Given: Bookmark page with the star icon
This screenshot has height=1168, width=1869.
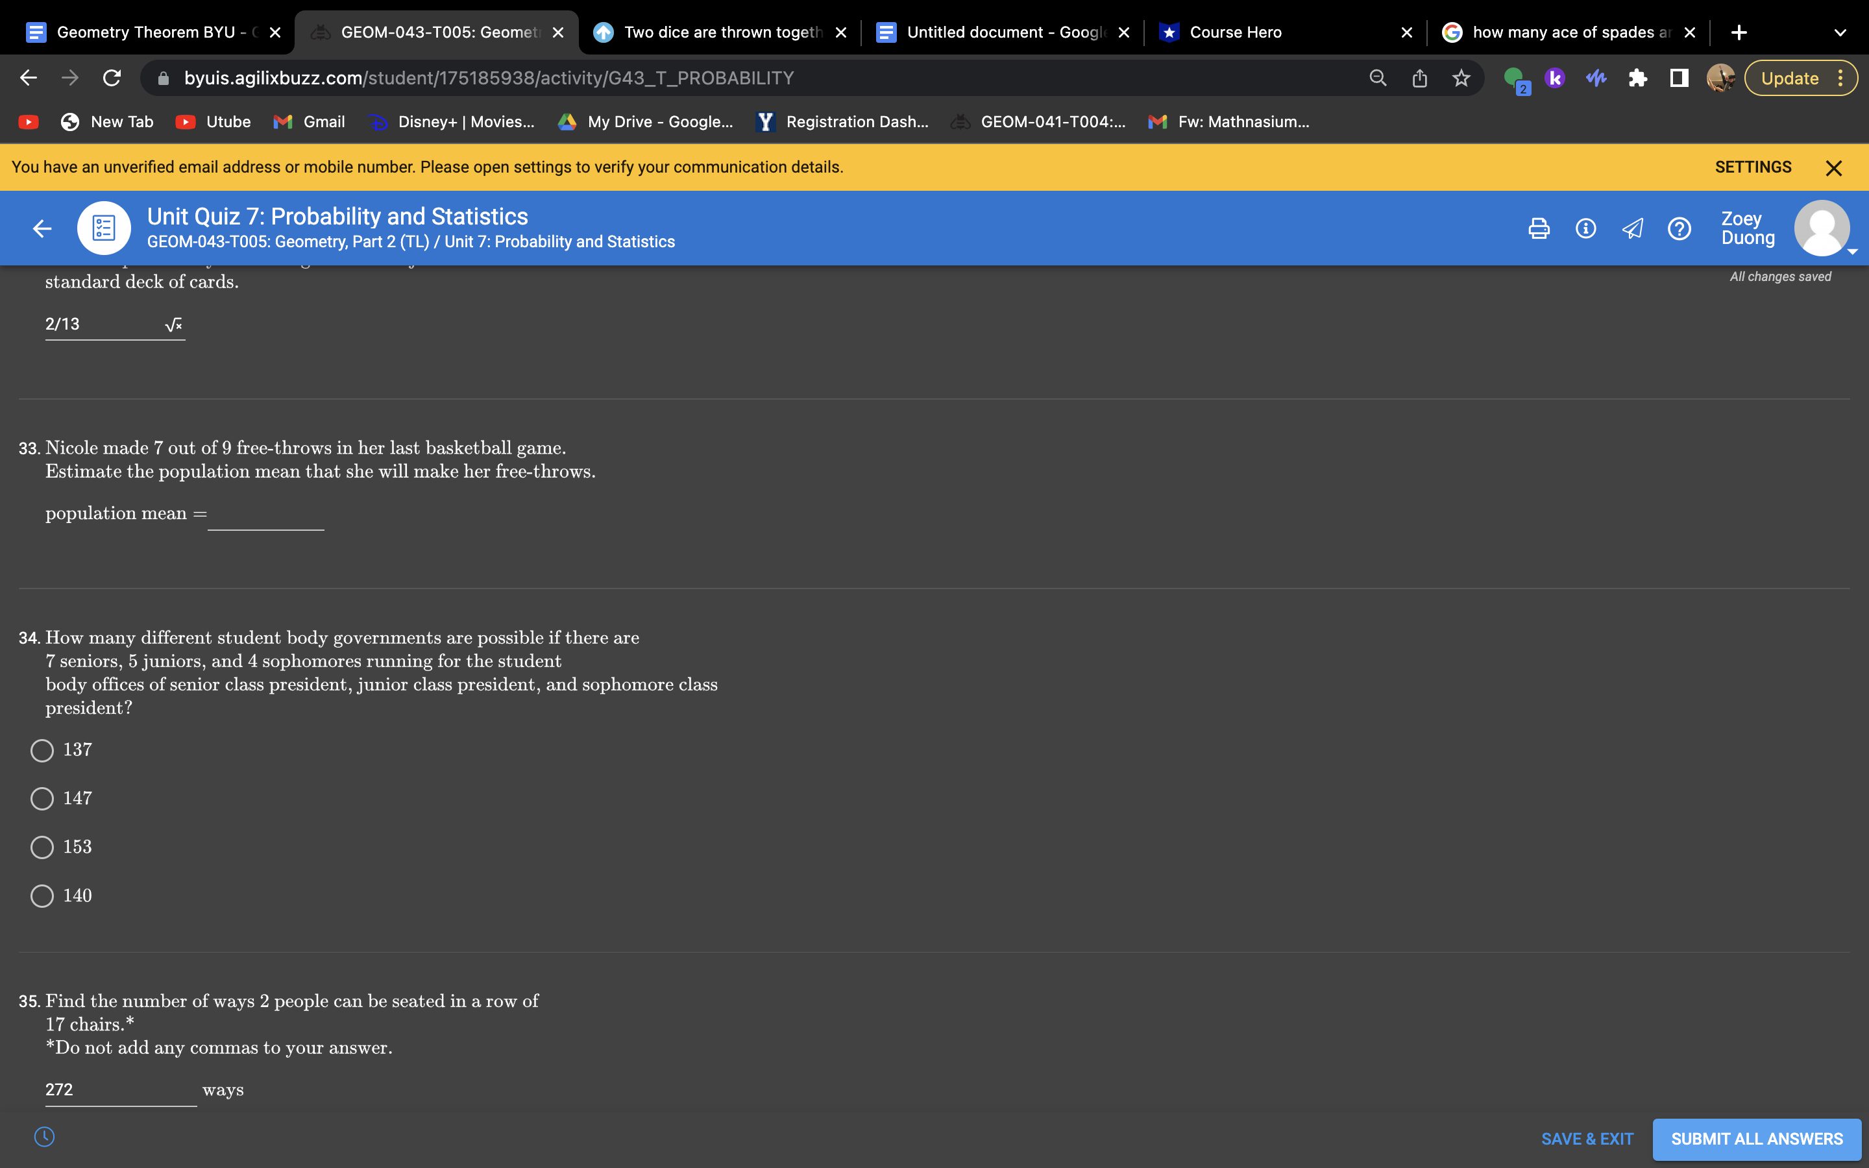Looking at the screenshot, I should 1460,78.
